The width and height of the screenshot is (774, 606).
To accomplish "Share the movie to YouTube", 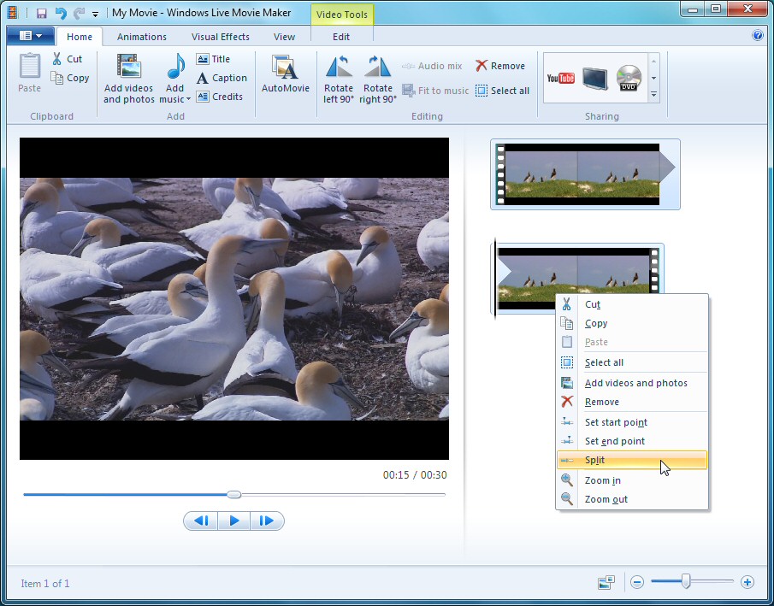I will pos(561,78).
